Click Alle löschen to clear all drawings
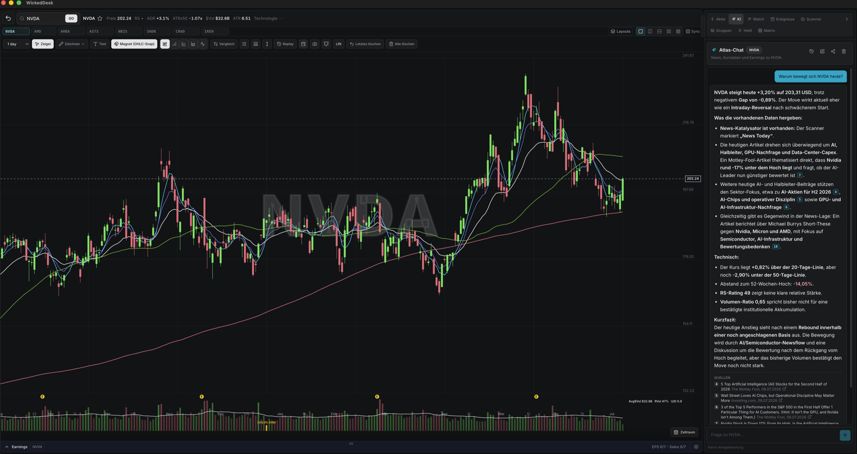This screenshot has height=454, width=857. click(401, 44)
